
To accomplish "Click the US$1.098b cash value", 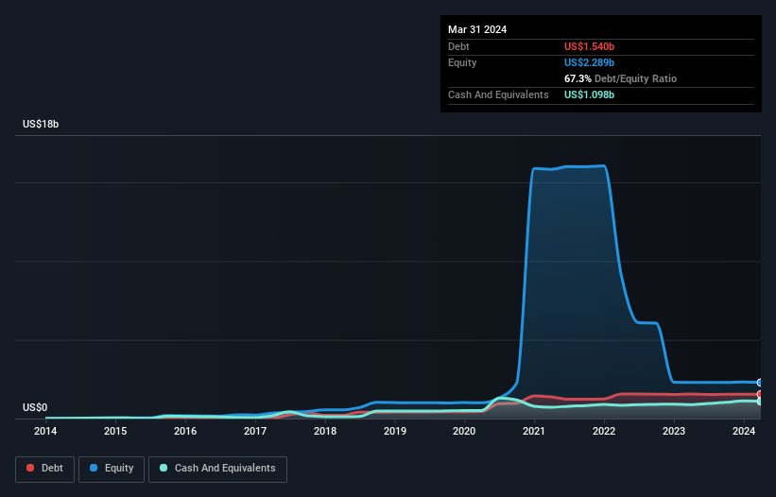I will click(589, 94).
